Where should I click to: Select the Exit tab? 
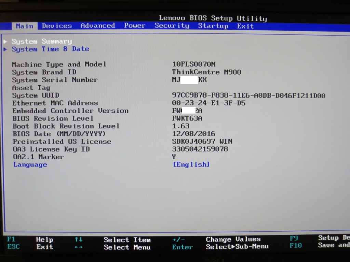(245, 26)
